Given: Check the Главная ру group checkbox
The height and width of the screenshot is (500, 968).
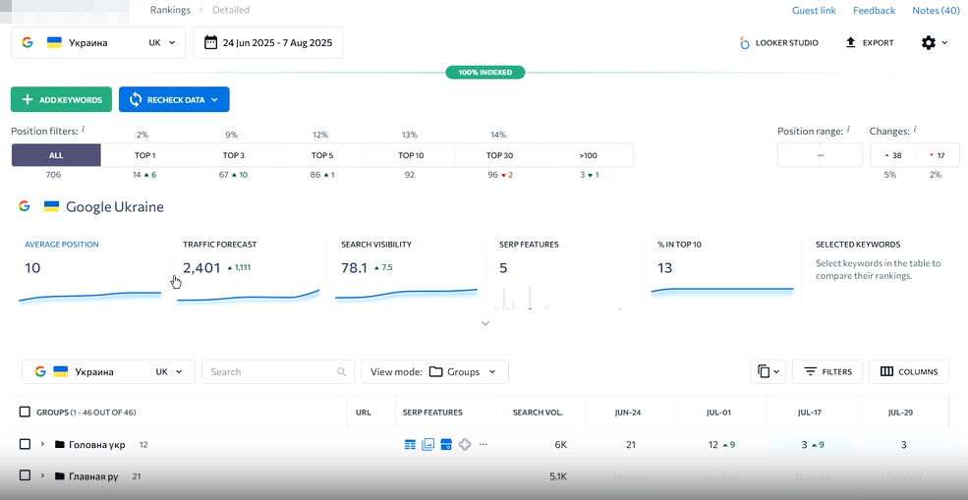Looking at the screenshot, I should (26, 476).
